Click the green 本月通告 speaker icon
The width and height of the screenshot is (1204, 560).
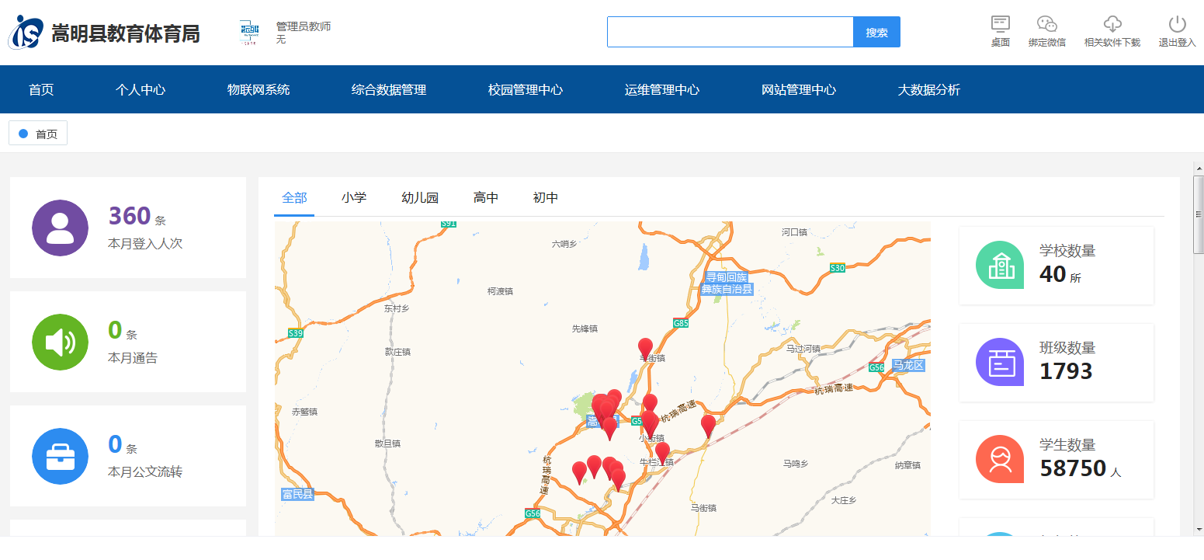tap(60, 342)
